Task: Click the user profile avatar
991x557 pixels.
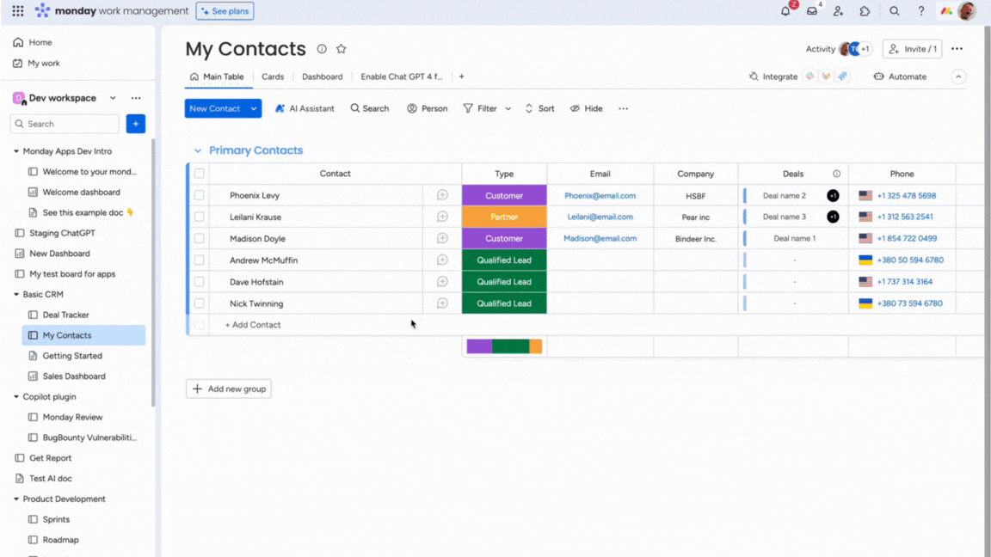Action: click(967, 10)
